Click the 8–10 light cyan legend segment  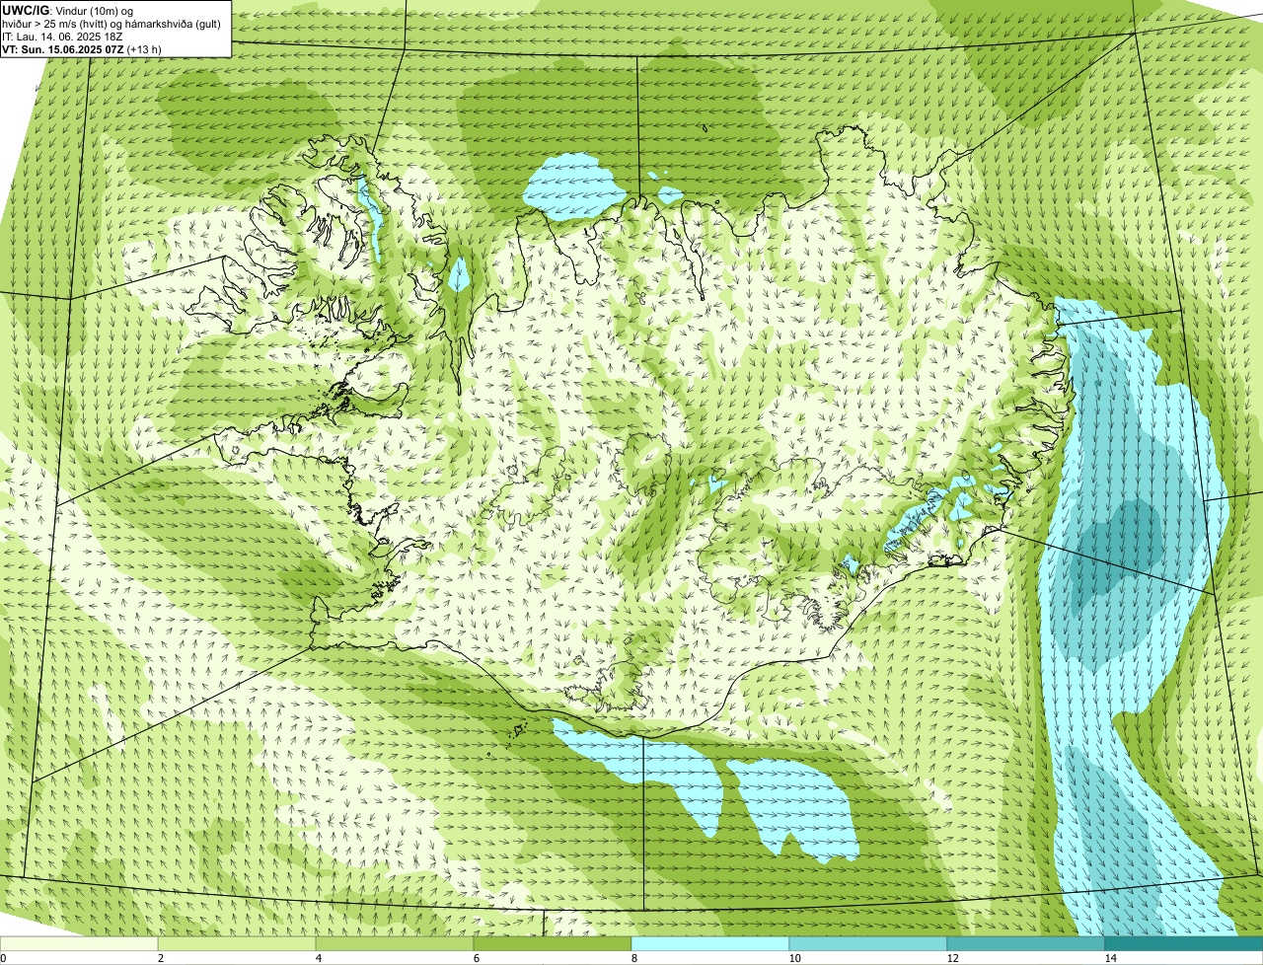(x=710, y=943)
